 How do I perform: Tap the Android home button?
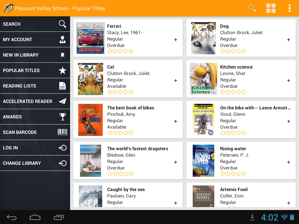pos(35,217)
